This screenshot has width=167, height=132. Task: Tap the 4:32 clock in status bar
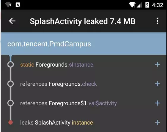coord(157,5)
